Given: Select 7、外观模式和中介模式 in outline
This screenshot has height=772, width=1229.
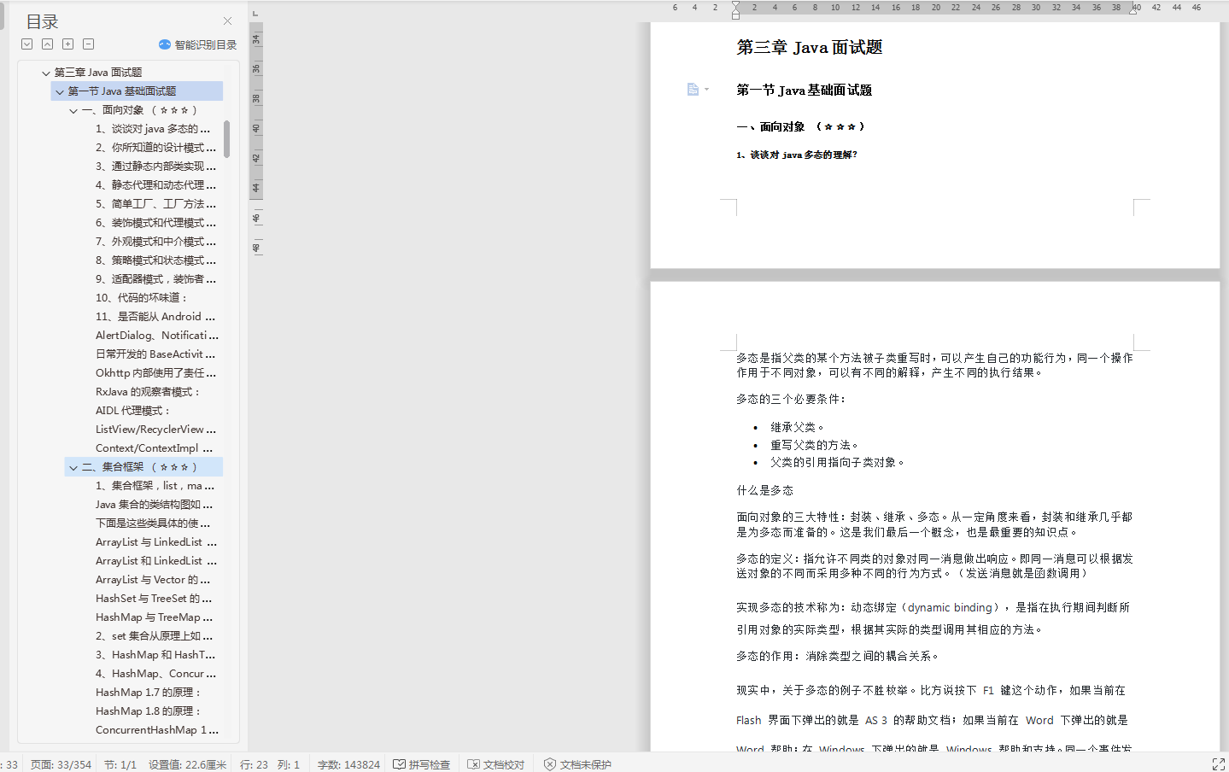Looking at the screenshot, I should pos(155,242).
